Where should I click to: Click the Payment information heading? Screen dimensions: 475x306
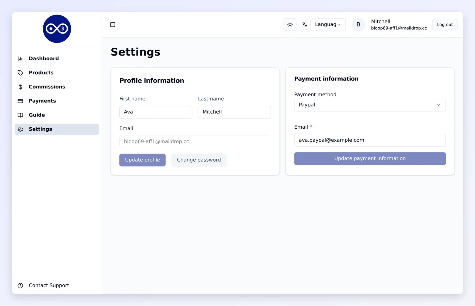[x=326, y=79]
